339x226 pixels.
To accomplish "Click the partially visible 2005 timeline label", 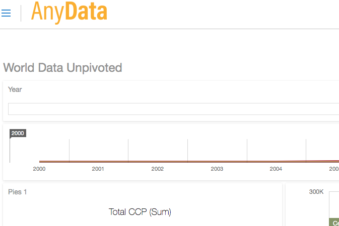I will tap(334, 169).
